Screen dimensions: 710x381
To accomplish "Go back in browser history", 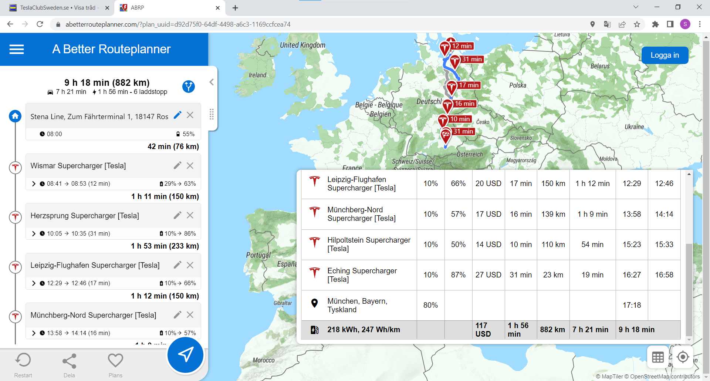I will point(10,24).
